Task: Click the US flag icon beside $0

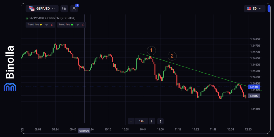Action: [249, 9]
